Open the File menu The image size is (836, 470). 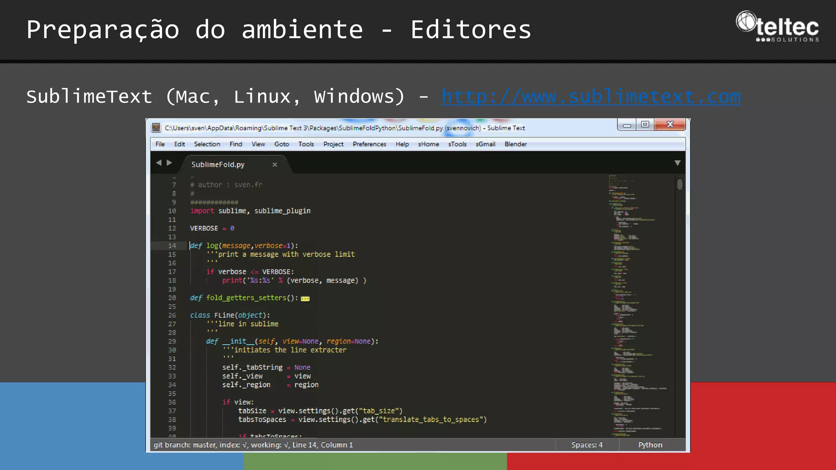click(160, 144)
